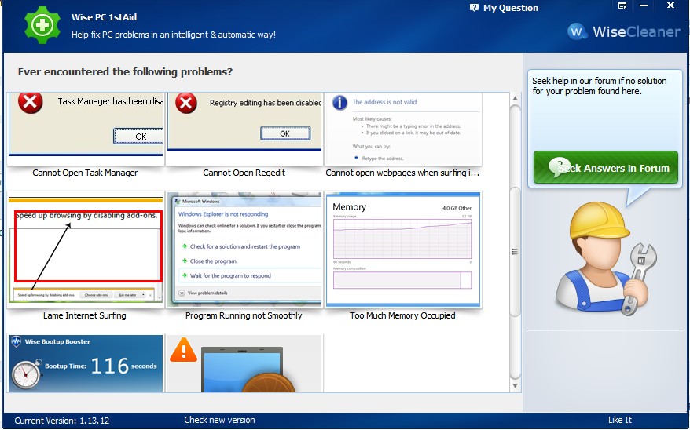The height and width of the screenshot is (430, 690).
Task: Click the Wise PC 1stAid title text
Action: click(x=104, y=17)
